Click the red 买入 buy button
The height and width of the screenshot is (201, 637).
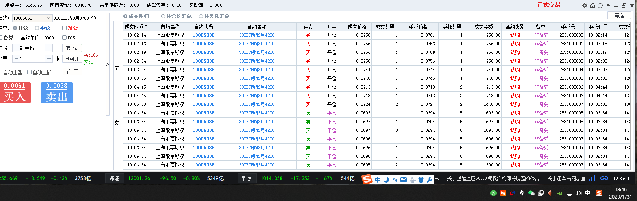pyautogui.click(x=15, y=93)
